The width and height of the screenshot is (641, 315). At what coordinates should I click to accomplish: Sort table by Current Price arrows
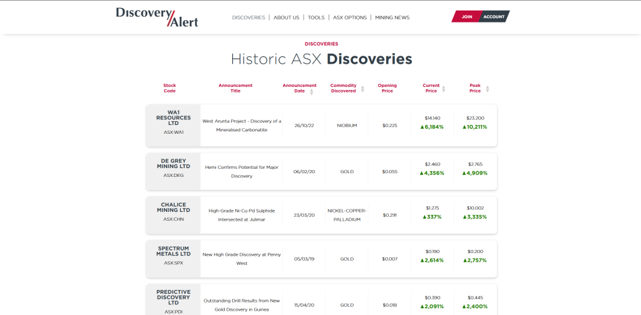pyautogui.click(x=444, y=89)
